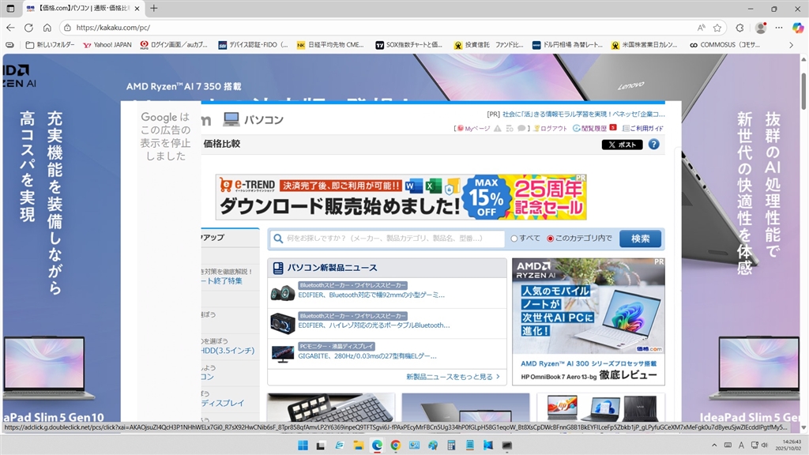Click the 検索 search button
This screenshot has height=455, width=809.
640,239
